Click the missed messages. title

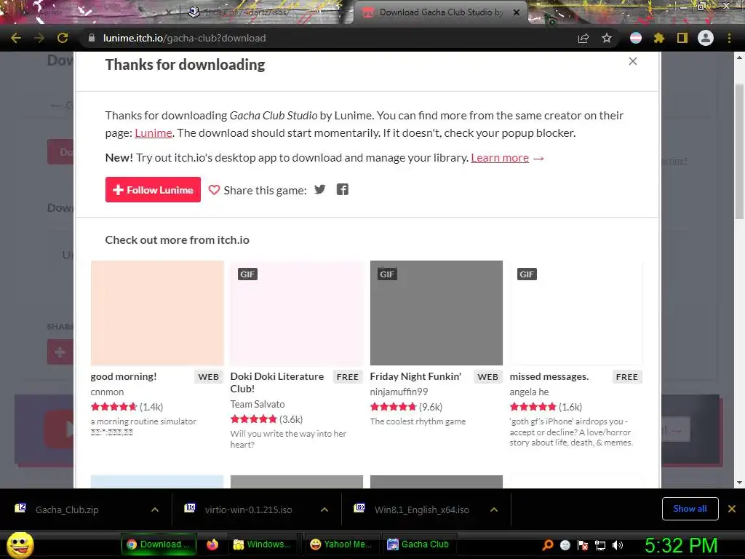tap(549, 376)
